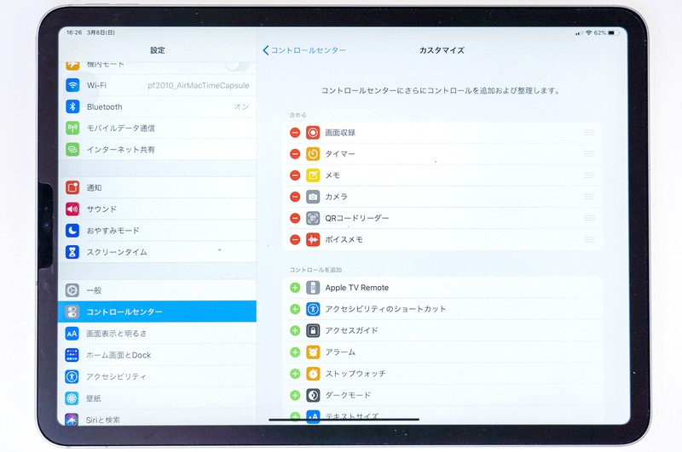Click the アクセスガイド lock icon

point(313,330)
